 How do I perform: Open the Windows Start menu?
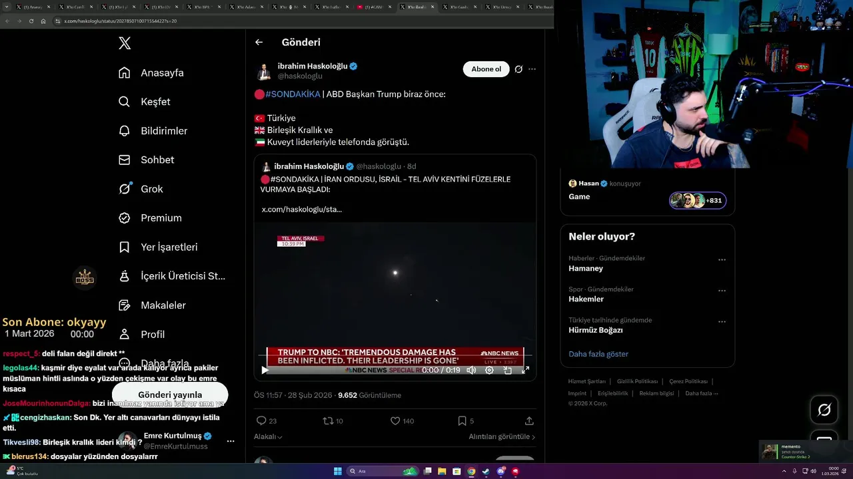(x=338, y=472)
